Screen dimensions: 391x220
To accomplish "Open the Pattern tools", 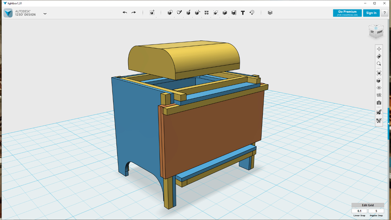I will tap(206, 13).
